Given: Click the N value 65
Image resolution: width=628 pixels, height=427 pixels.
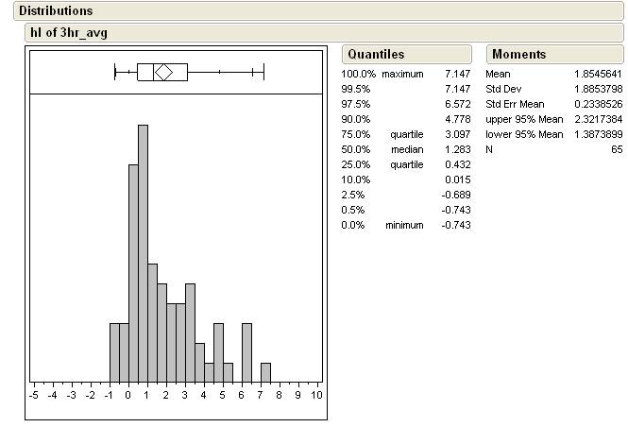Looking at the screenshot, I should click(x=615, y=149).
